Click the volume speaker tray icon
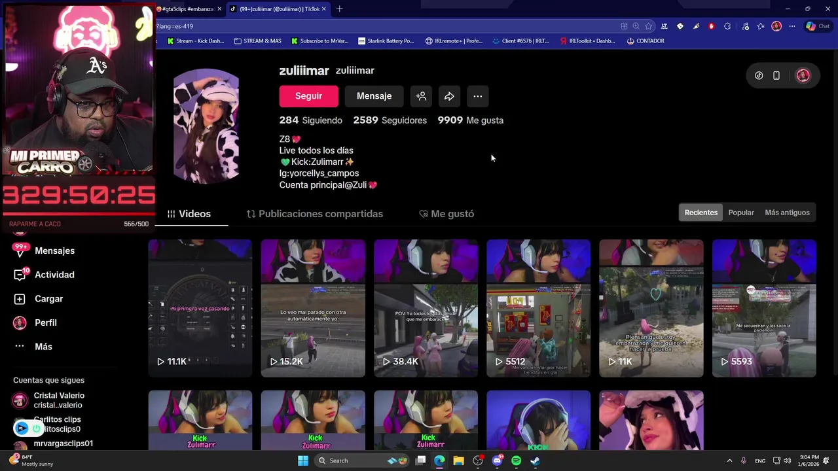Image resolution: width=838 pixels, height=471 pixels. tap(787, 461)
